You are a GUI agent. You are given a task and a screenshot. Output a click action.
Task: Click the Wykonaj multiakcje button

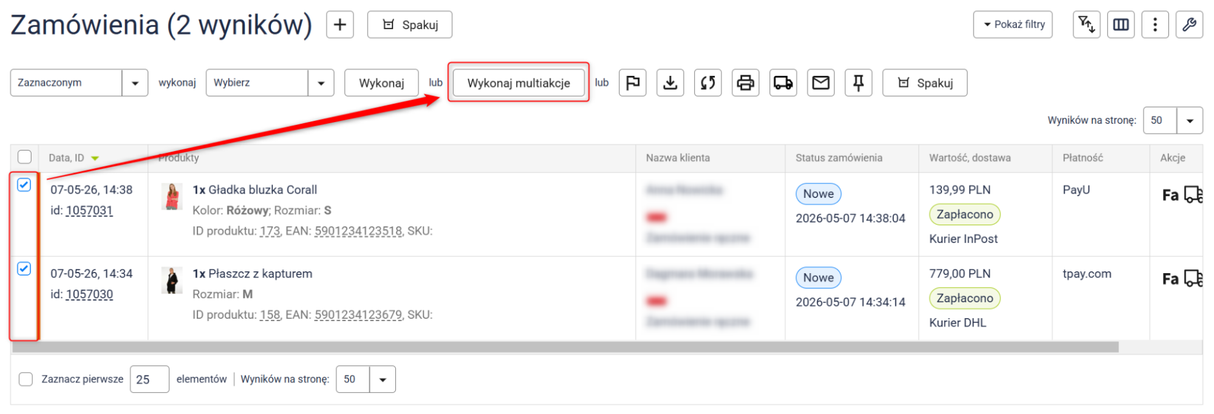point(519,83)
